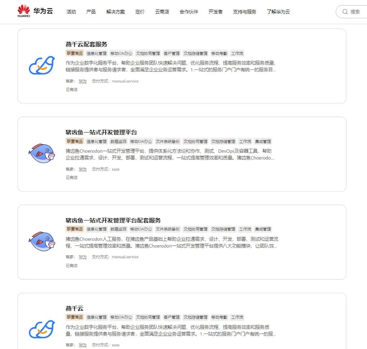The height and width of the screenshot is (349, 367).
Task: Open the 解决方案 menu
Action: click(115, 12)
